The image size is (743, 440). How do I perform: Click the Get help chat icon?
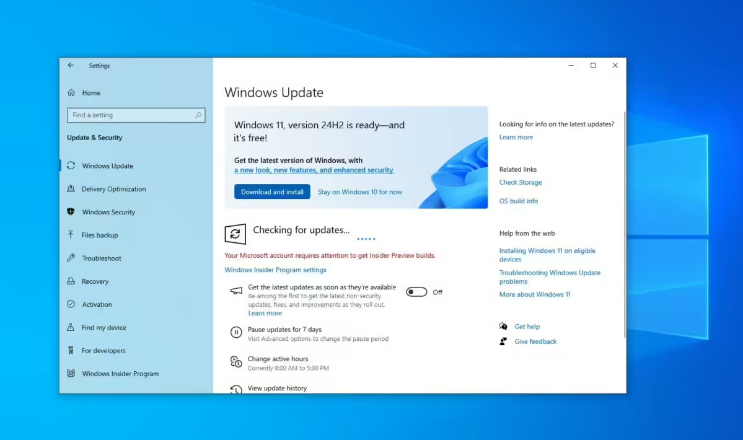[503, 327]
